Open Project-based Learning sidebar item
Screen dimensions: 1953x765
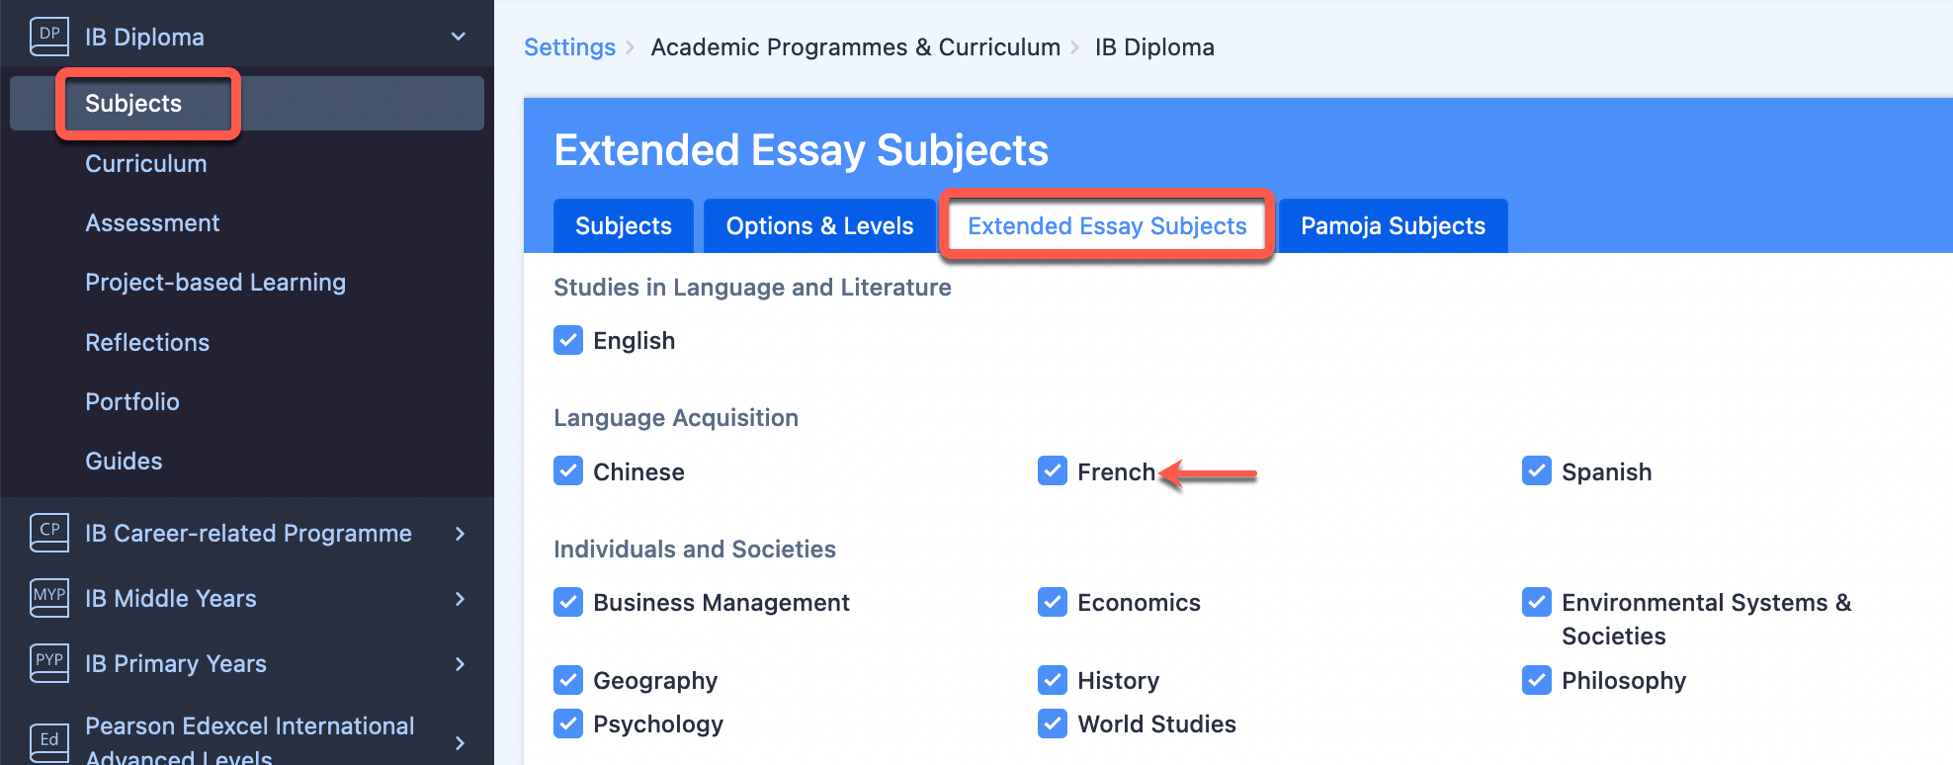click(215, 283)
